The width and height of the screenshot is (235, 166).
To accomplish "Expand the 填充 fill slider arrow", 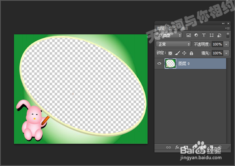I will coord(226,53).
